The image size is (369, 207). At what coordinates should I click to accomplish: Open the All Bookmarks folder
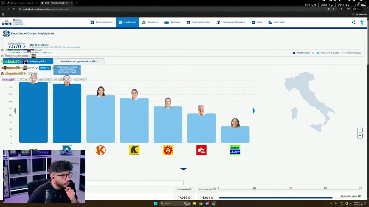coord(359,14)
